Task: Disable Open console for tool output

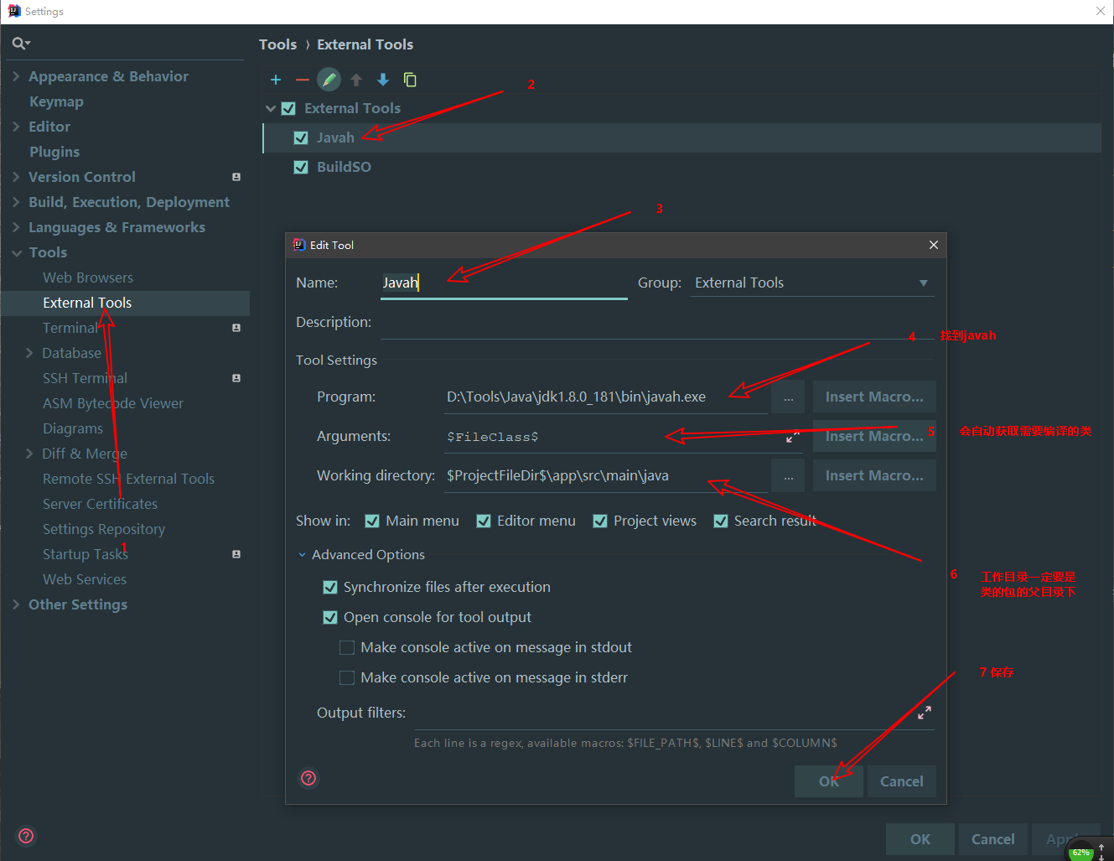Action: pos(330,617)
